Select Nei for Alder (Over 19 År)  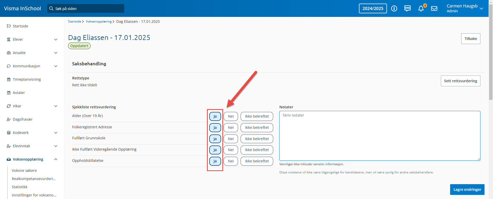click(x=231, y=116)
